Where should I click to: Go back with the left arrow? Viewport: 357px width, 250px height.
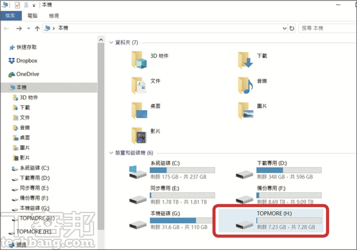tap(7, 29)
